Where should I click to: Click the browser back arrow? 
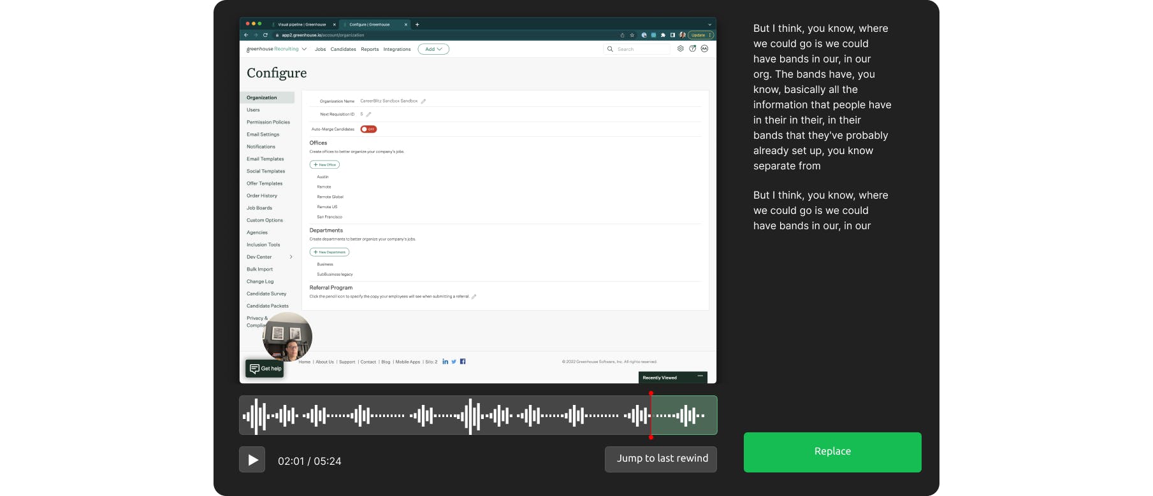246,35
